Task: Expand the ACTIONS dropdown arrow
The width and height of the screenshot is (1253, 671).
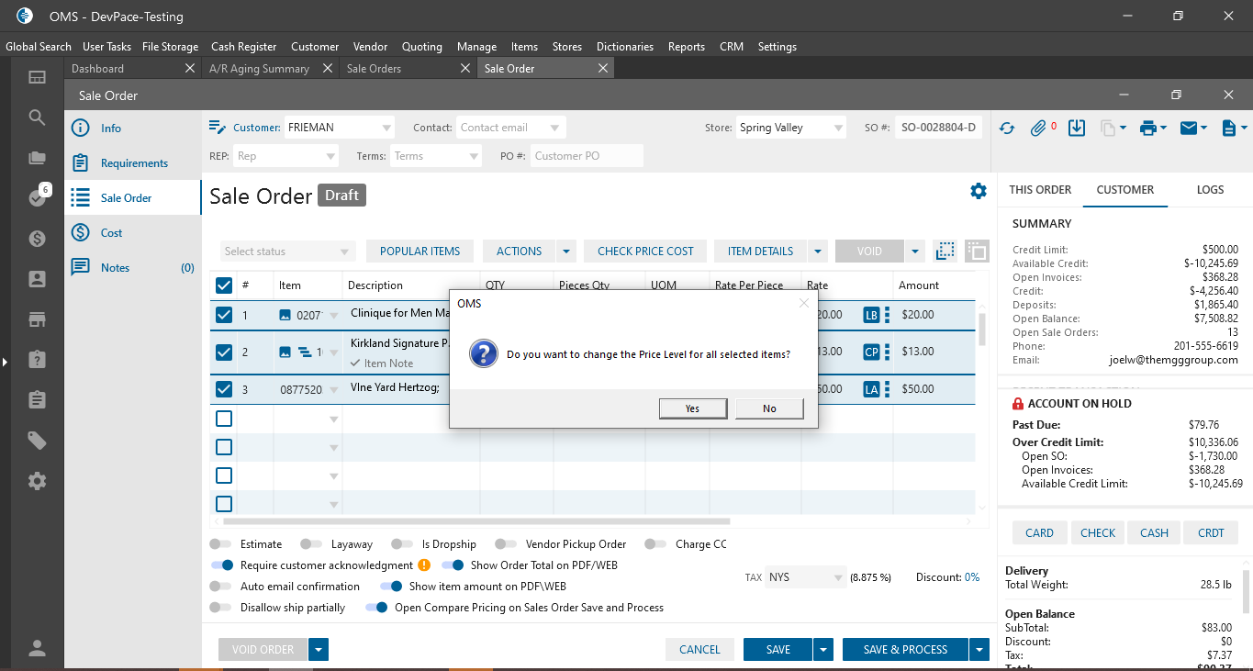Action: pos(566,252)
